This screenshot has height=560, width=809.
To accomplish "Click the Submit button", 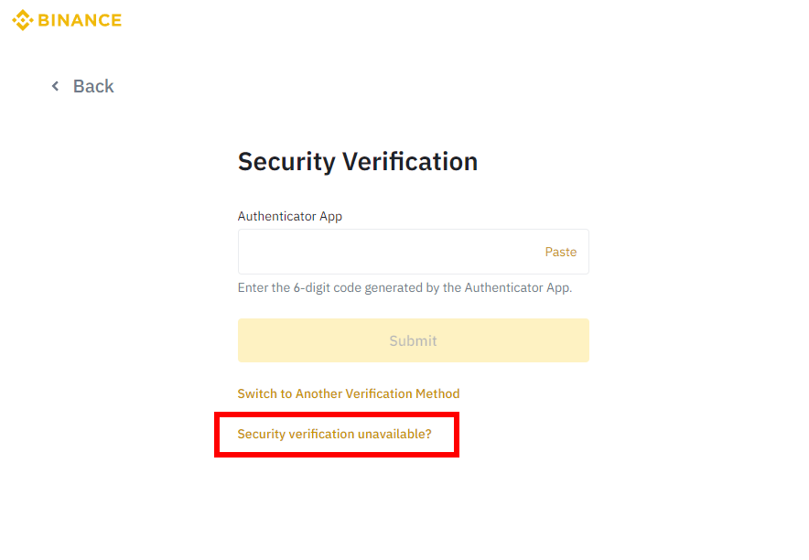I will coord(413,340).
